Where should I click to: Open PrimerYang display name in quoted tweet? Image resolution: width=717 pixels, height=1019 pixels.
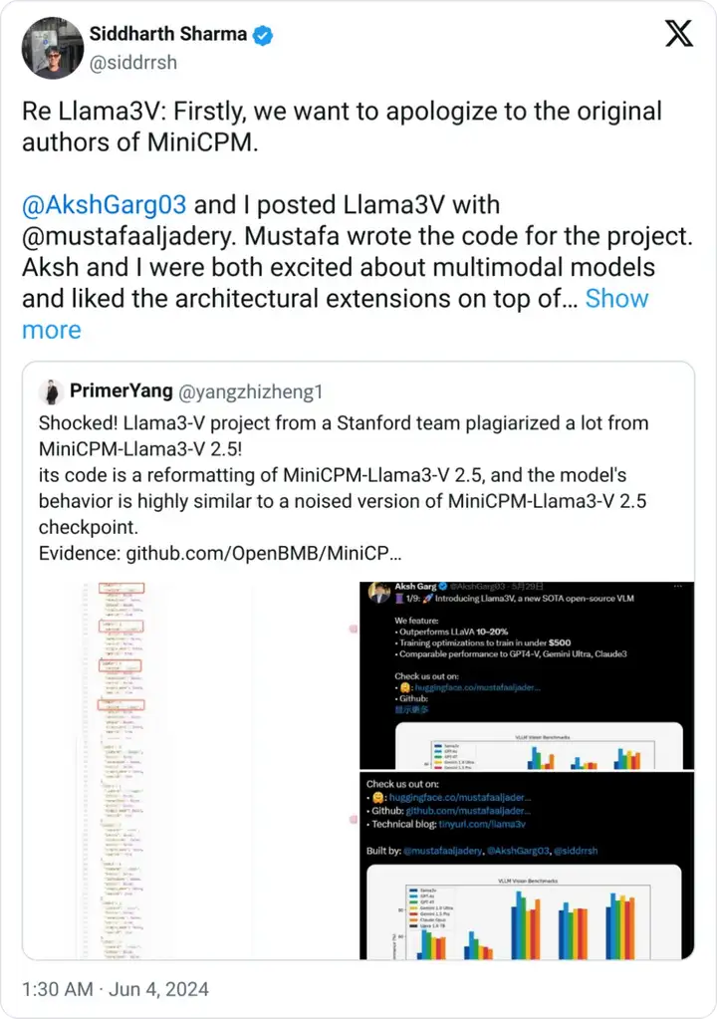(x=121, y=390)
